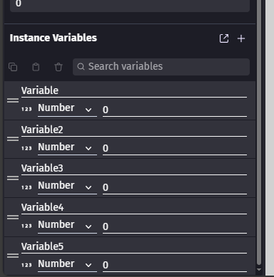This screenshot has width=274, height=277.
Task: Click the Variable4 name text field
Action: coord(134,208)
